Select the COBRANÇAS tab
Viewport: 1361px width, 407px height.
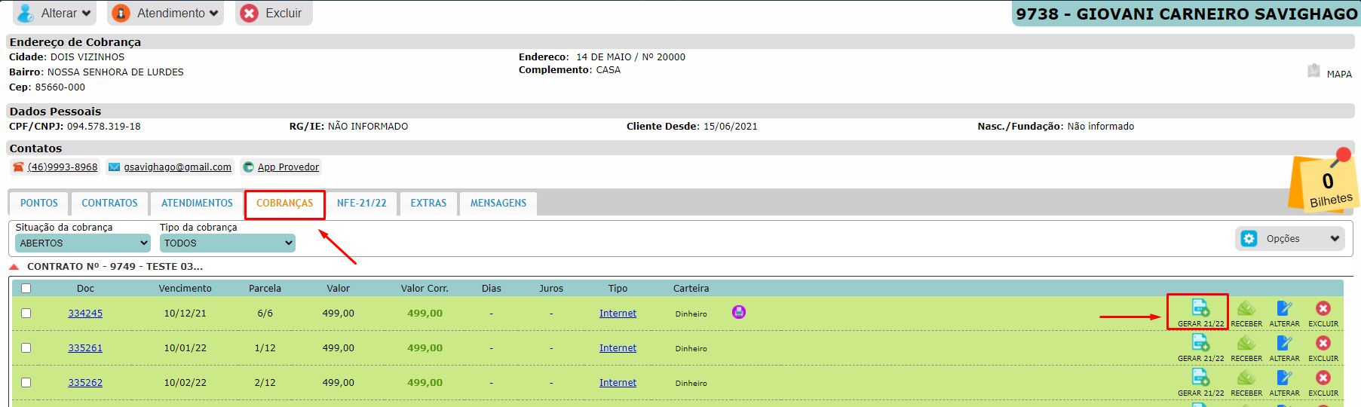[x=284, y=203]
